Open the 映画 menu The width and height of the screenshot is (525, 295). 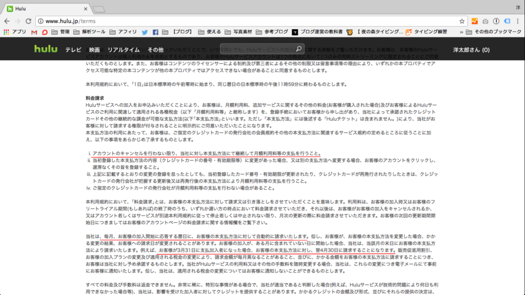point(94,50)
